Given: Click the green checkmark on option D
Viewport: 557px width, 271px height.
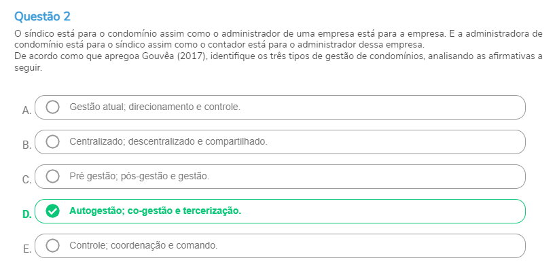Looking at the screenshot, I should point(52,211).
